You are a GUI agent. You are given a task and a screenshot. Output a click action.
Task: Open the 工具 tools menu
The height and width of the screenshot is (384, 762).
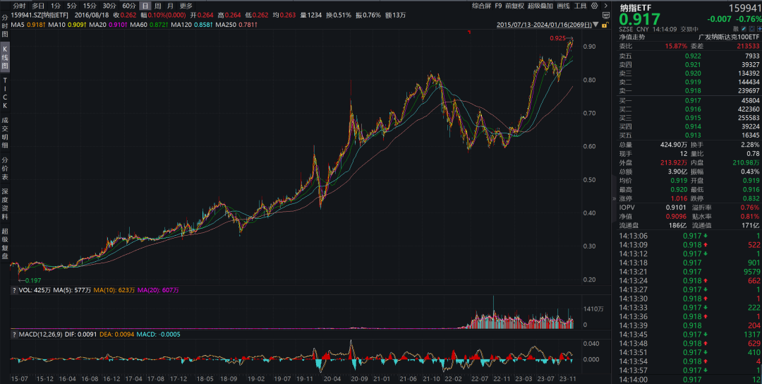coord(580,6)
